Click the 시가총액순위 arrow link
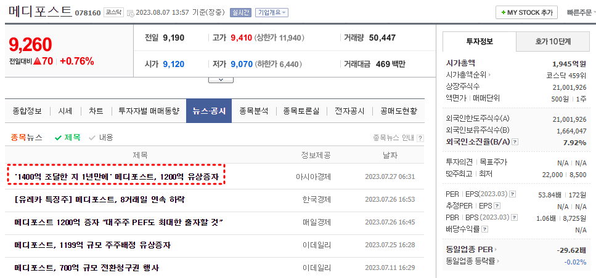Viewport: 596px width, 278px height. (468, 75)
